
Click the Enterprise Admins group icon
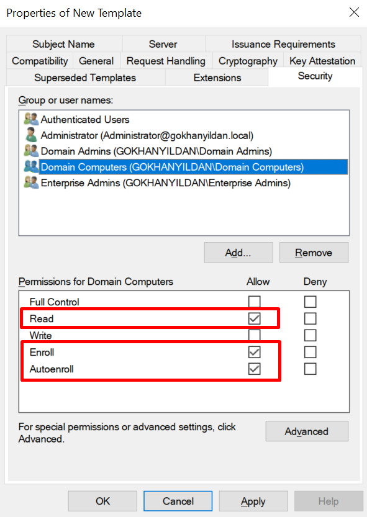pyautogui.click(x=31, y=182)
